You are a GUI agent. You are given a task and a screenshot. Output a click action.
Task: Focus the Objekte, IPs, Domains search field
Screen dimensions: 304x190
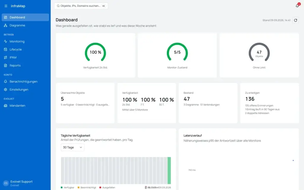pyautogui.click(x=81, y=6)
